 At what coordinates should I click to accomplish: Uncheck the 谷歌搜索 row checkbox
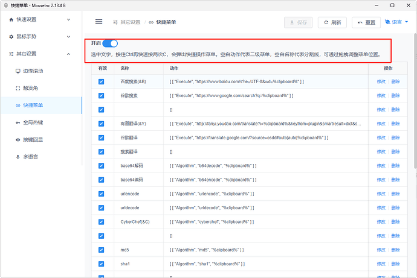click(x=101, y=95)
